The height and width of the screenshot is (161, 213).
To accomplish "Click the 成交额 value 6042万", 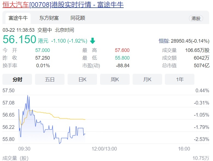I will [x=202, y=58].
